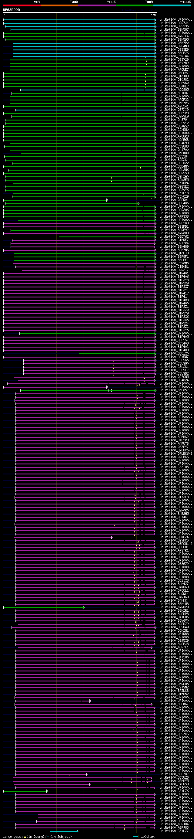Click the white query sequence bar
This screenshot has width=194, height=839.
click(x=80, y=12)
